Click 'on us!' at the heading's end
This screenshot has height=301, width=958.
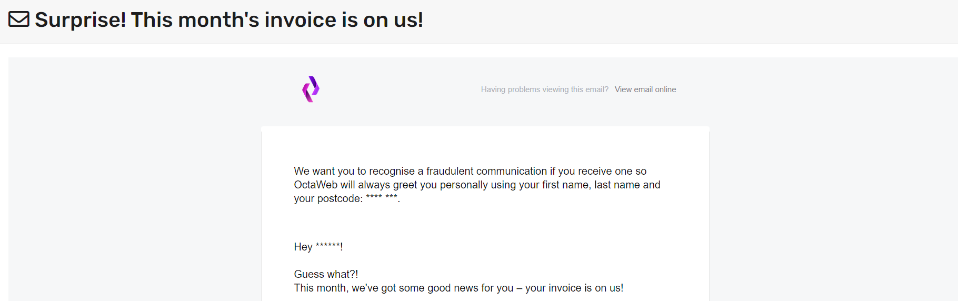coord(393,20)
